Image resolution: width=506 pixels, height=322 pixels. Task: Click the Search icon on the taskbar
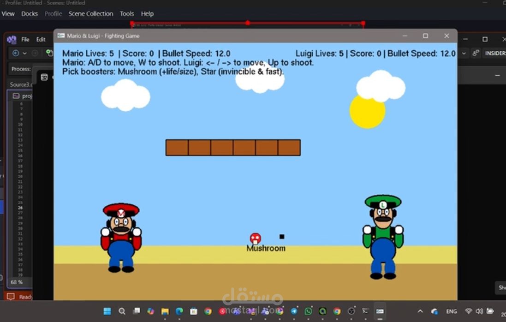pos(122,311)
